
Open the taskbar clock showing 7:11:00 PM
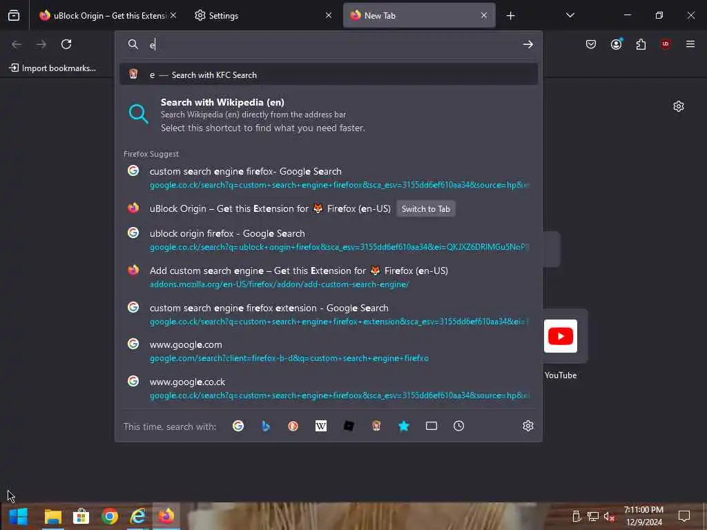pos(644,516)
